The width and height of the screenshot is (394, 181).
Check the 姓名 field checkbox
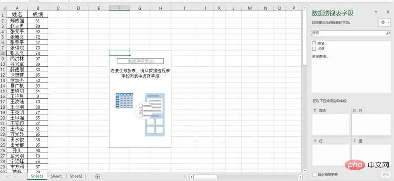[x=314, y=43]
